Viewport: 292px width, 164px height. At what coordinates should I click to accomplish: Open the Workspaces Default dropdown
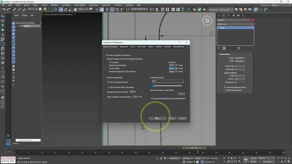pyautogui.click(x=281, y=5)
